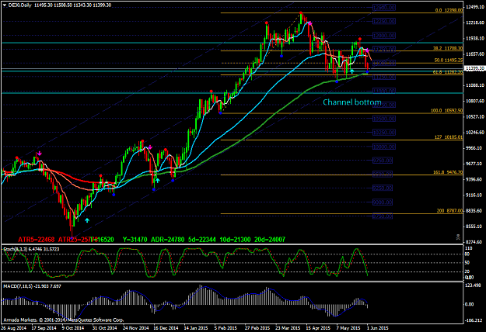Click the 1 Jun 2015 date label
The height and width of the screenshot is (332, 486).
pyautogui.click(x=377, y=328)
